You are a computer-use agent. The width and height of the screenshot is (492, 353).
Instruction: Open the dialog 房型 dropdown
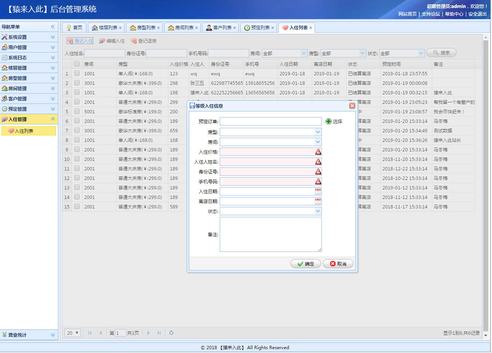[318, 132]
